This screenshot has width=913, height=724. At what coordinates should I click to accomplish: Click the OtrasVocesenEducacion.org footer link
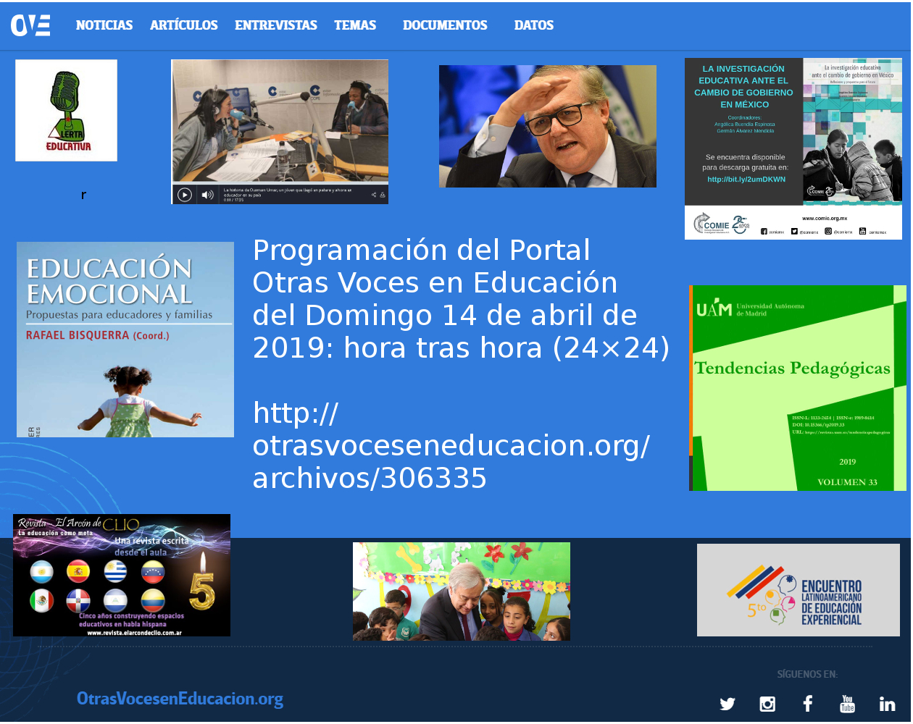click(x=180, y=699)
